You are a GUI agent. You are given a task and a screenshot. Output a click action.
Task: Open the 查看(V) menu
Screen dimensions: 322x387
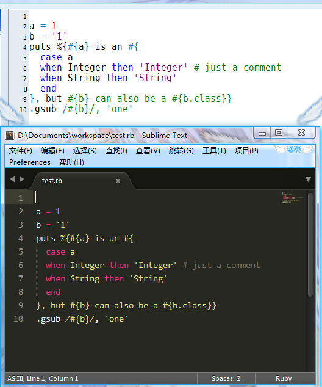[x=148, y=151]
